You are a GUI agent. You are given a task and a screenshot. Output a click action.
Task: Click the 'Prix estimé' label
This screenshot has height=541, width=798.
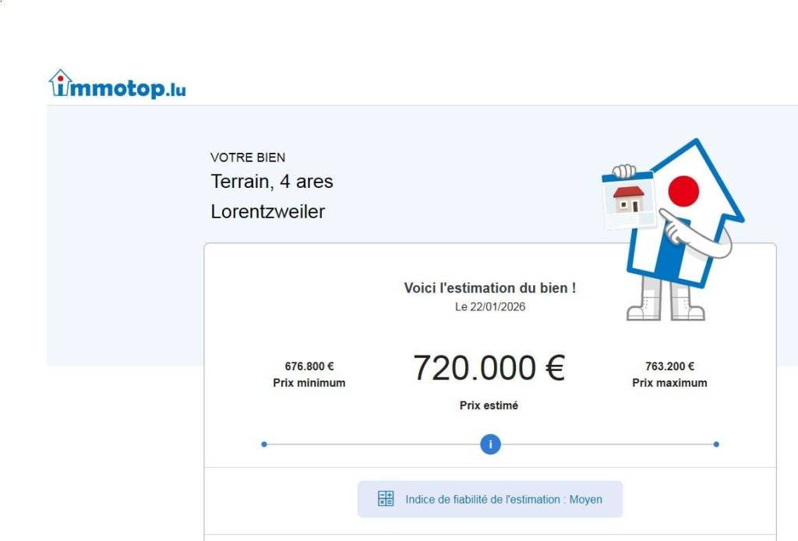click(x=489, y=405)
